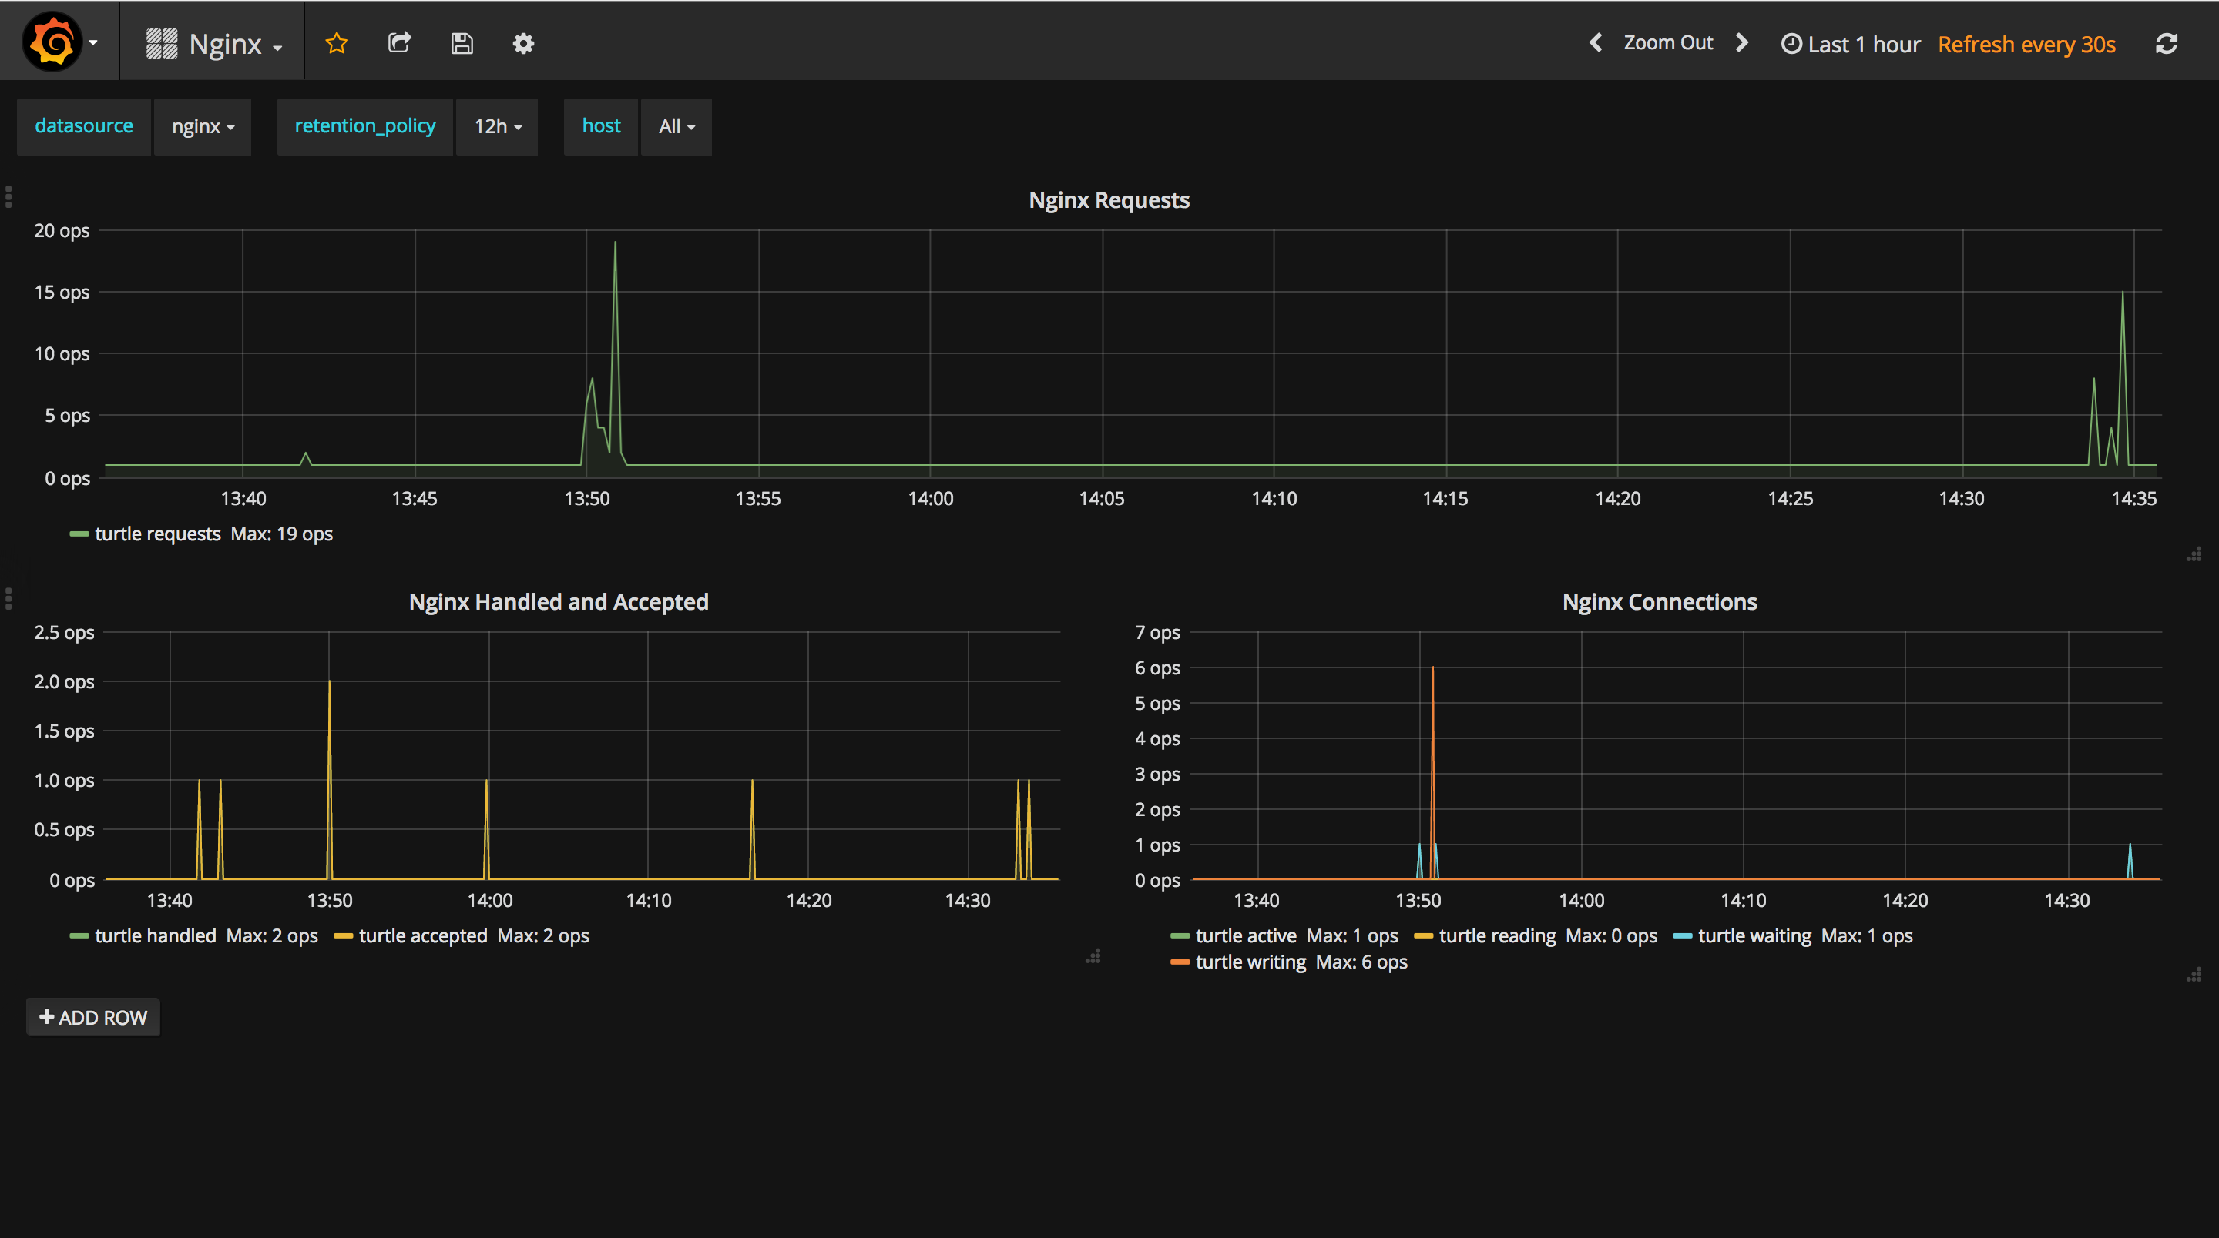Toggle turtle handled series in legend
Viewport: 2219px width, 1238px height.
[155, 936]
